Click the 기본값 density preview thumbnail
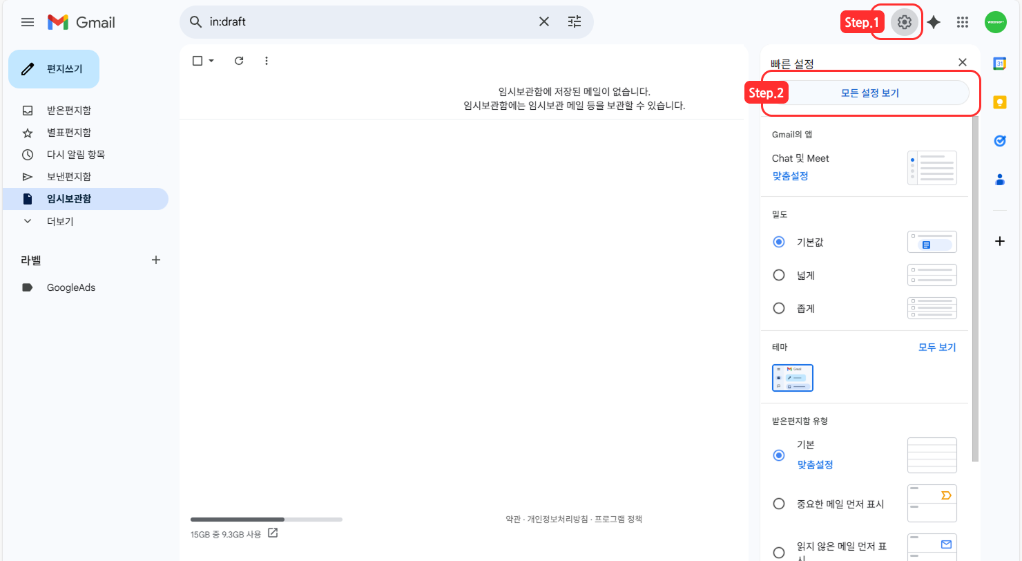 pos(932,242)
